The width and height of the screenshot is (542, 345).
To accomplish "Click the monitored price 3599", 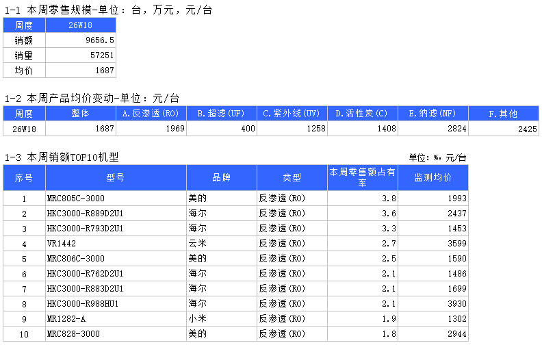I will 457,244.
